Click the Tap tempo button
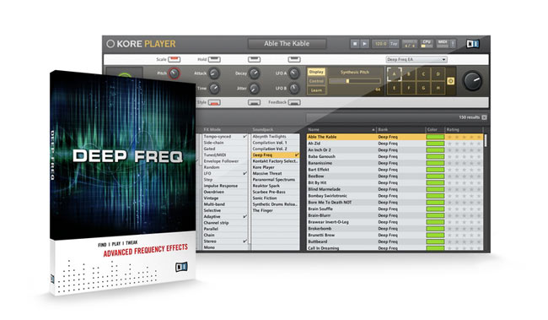 click(394, 44)
